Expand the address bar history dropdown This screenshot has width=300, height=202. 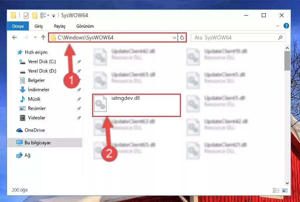(174, 37)
